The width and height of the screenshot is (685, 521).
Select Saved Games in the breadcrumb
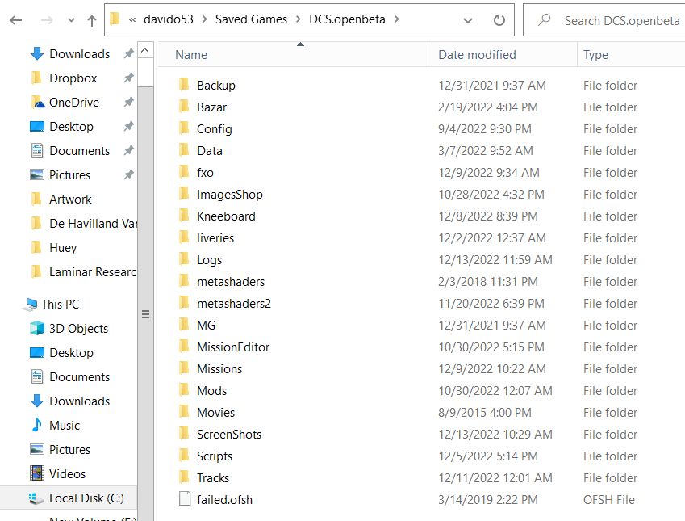[x=251, y=19]
